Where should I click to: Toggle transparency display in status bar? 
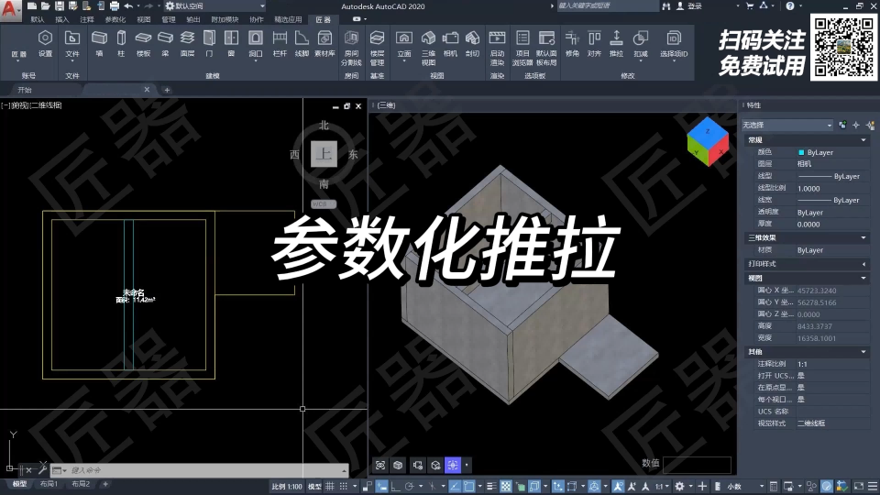(x=506, y=486)
